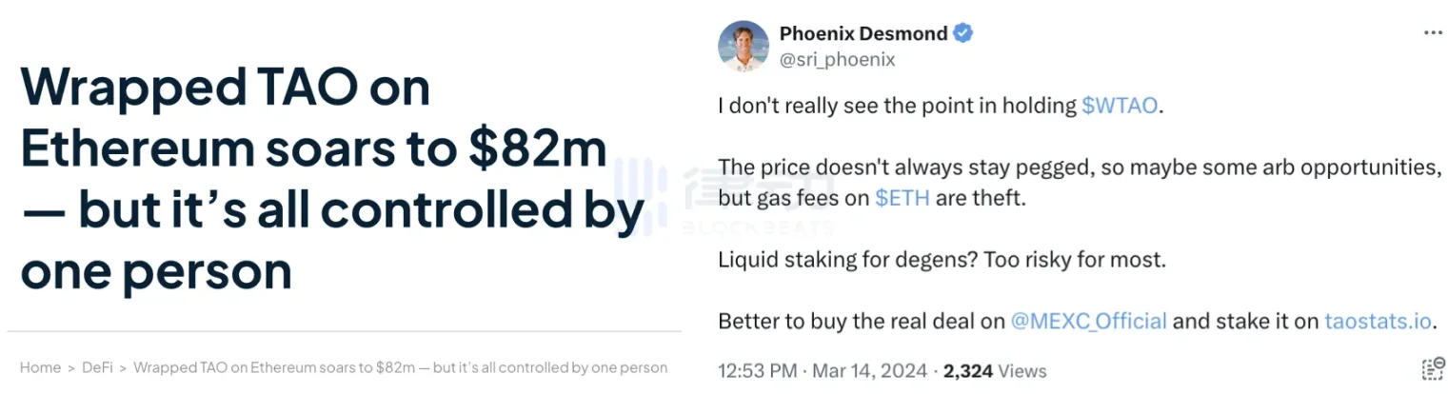Click the 12:53 PM · Mar 14, 2024 timestamp
This screenshot has height=394, width=1448.
821,371
